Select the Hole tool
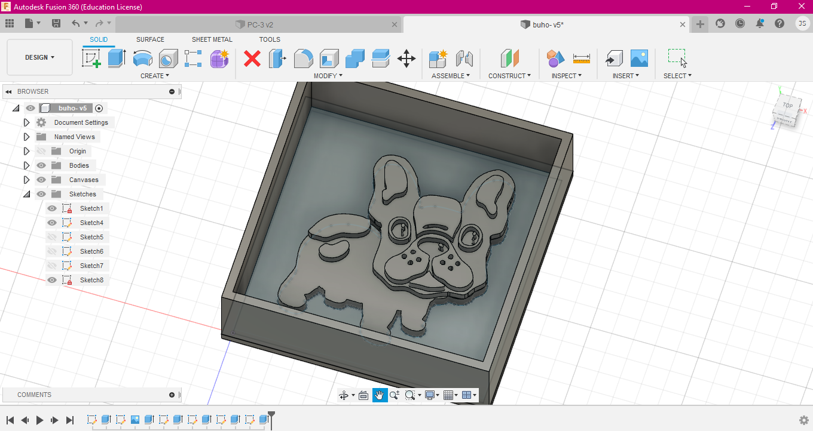 168,59
